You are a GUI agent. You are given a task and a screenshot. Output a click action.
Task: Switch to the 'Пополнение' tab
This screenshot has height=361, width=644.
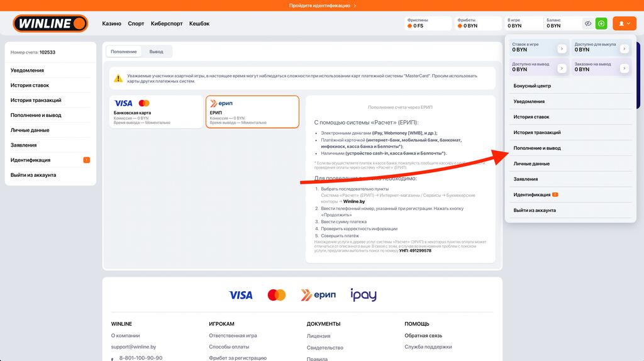(x=124, y=52)
